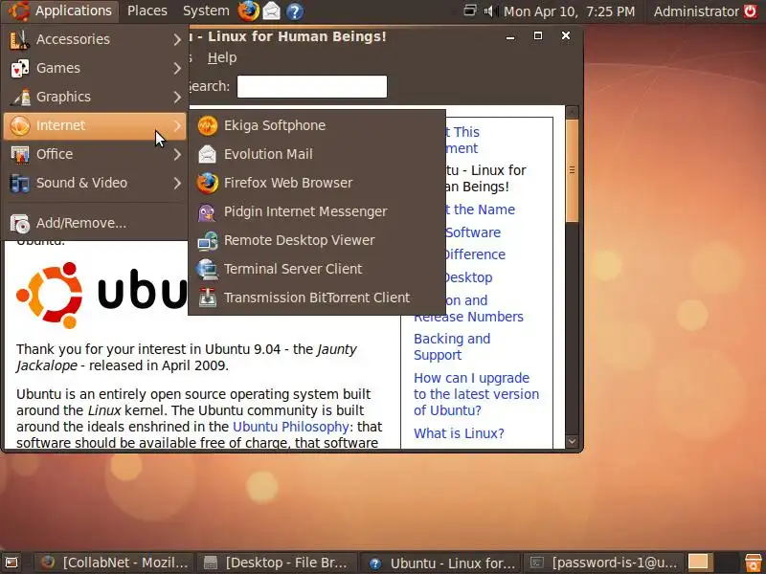Click the Administrator user switcher
Screen dimensions: 766x574
696,11
